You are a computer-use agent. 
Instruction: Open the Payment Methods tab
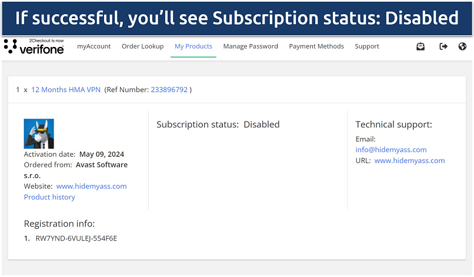pos(316,46)
